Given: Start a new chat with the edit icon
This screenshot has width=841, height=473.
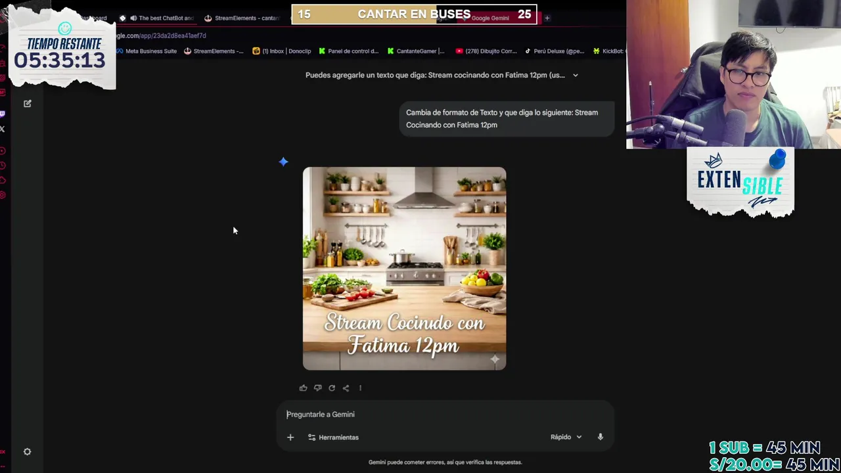Looking at the screenshot, I should click(x=28, y=104).
